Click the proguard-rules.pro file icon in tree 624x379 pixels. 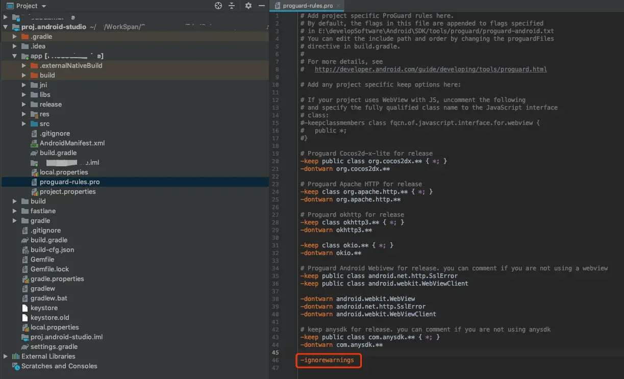[34, 182]
